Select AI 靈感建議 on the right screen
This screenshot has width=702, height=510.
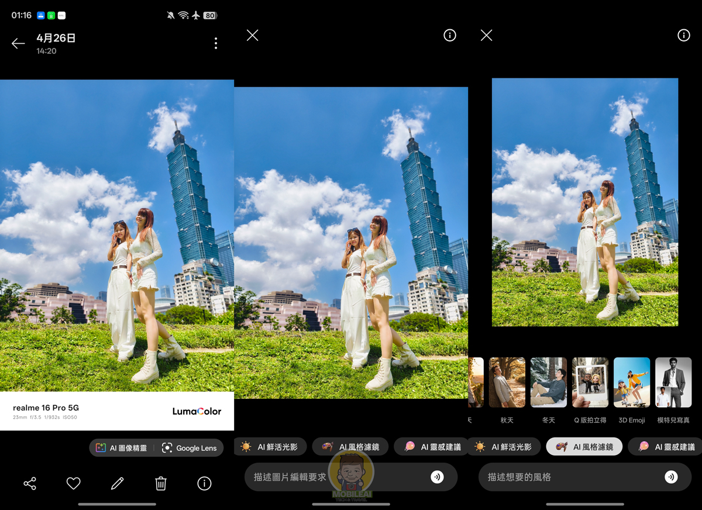point(665,447)
